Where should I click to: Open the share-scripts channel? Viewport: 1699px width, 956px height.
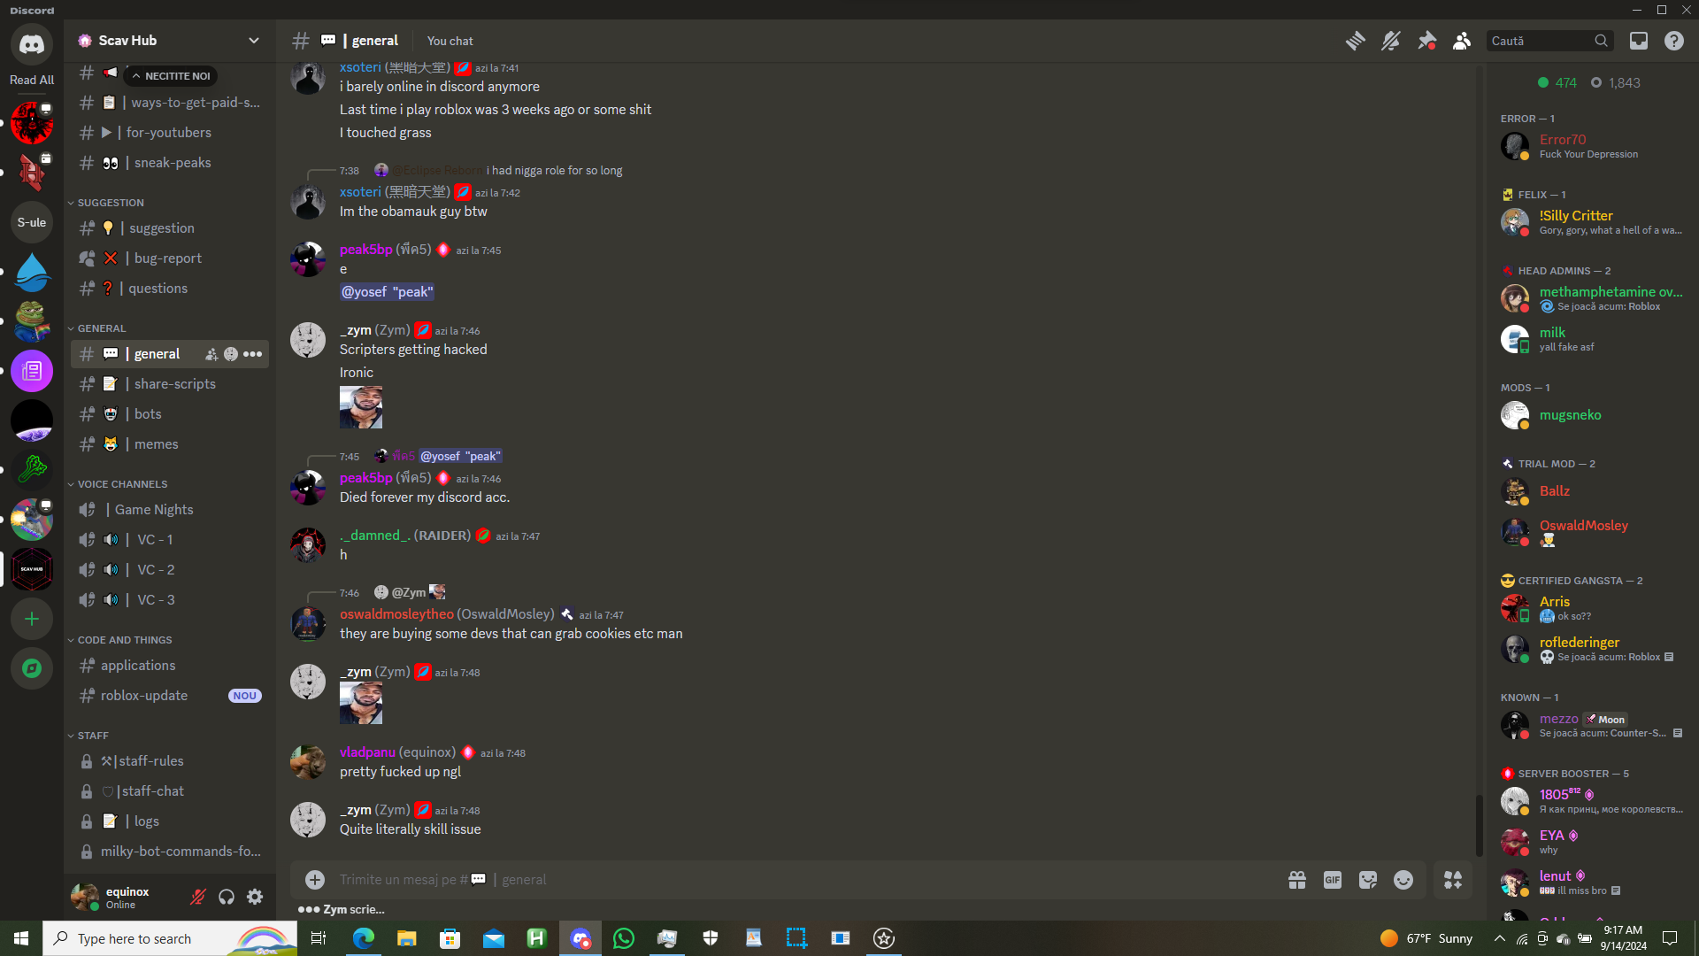(174, 384)
